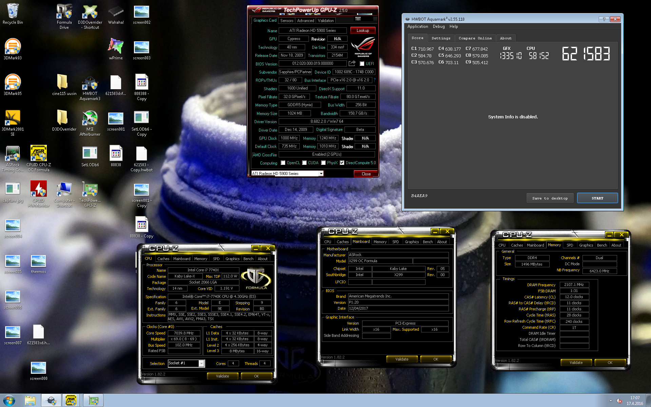Viewport: 651px width, 407px height.
Task: Select the 3DMark2001 SE desktop icon
Action: [x=13, y=123]
